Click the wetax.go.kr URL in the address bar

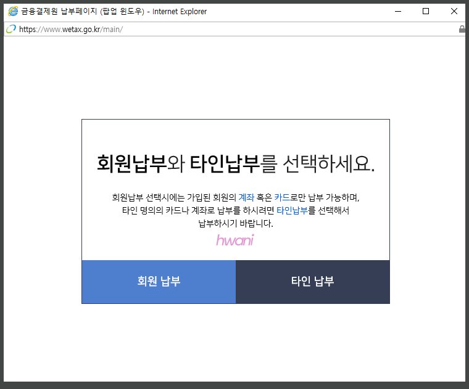[71, 29]
